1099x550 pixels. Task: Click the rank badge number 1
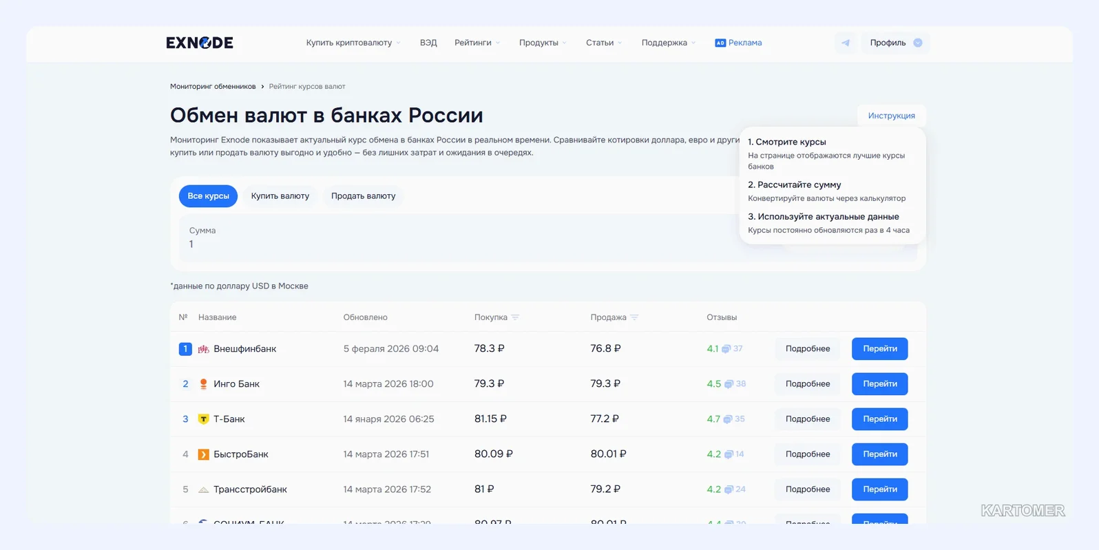[185, 349]
